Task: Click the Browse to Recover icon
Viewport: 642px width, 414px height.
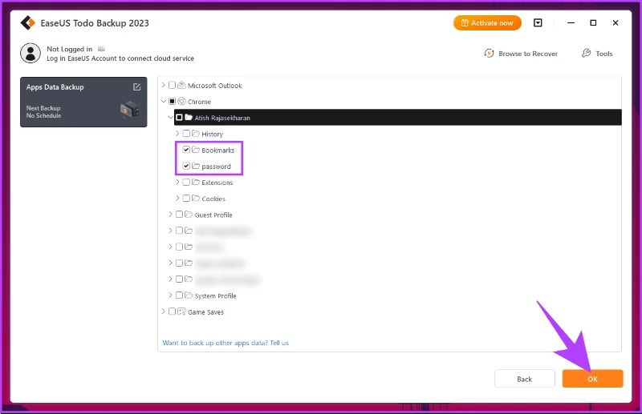Action: pyautogui.click(x=489, y=53)
